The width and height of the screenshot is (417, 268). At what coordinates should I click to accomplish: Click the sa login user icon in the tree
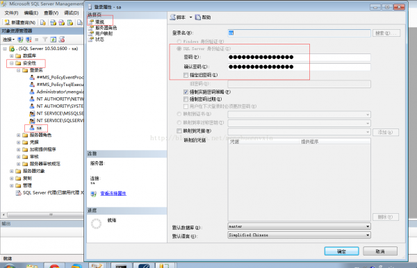[32, 128]
